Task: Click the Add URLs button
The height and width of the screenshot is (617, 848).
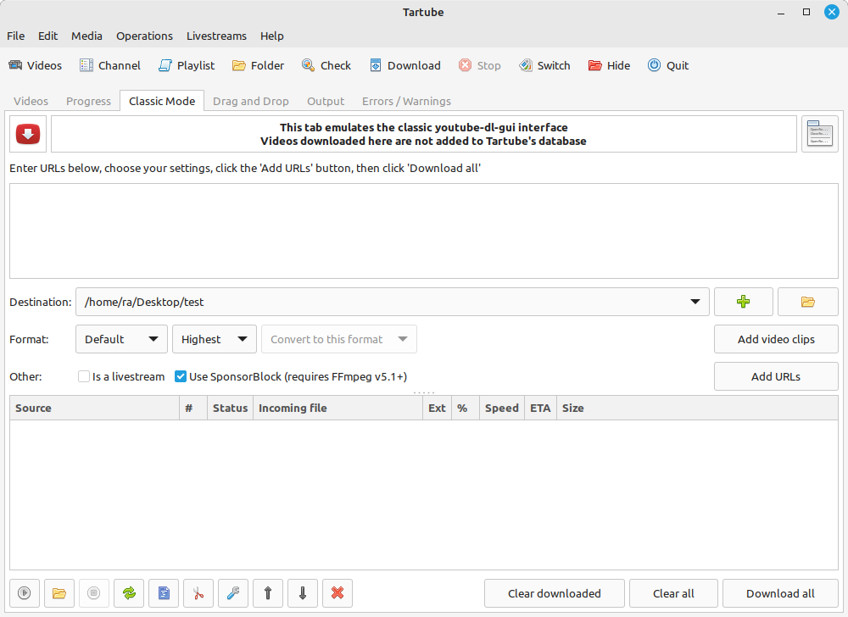Action: [x=776, y=376]
